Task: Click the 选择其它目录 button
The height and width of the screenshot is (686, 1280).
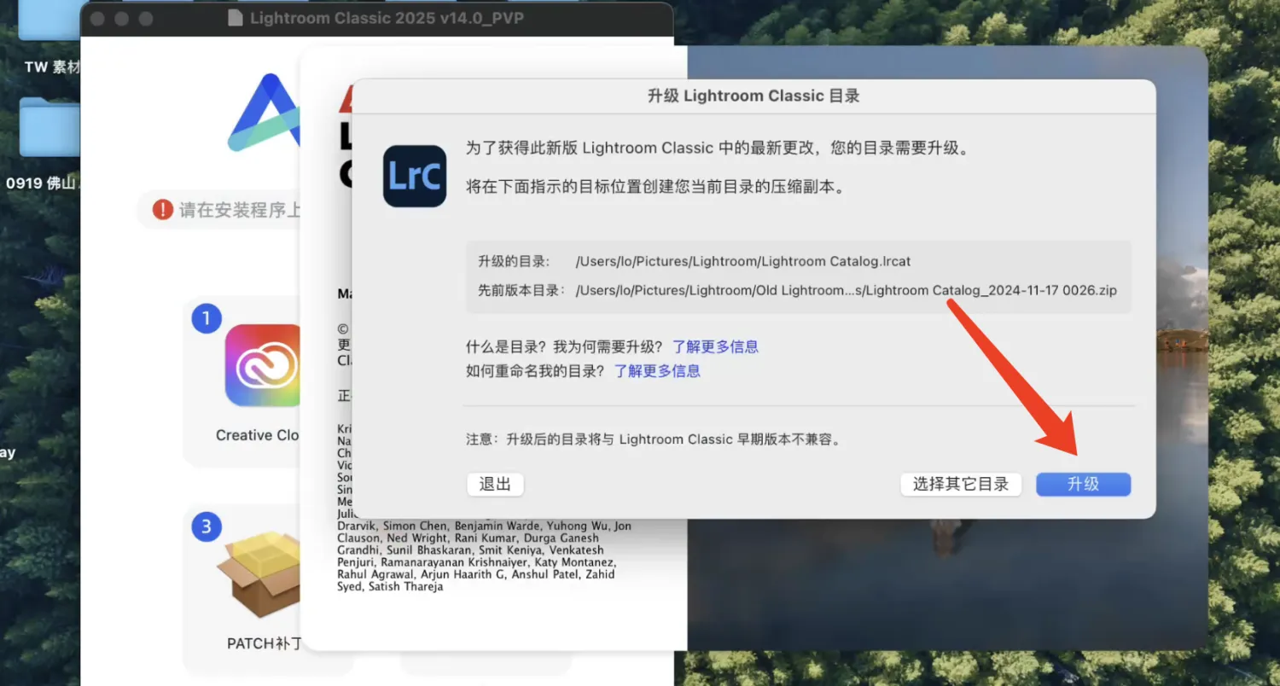Action: click(x=960, y=485)
